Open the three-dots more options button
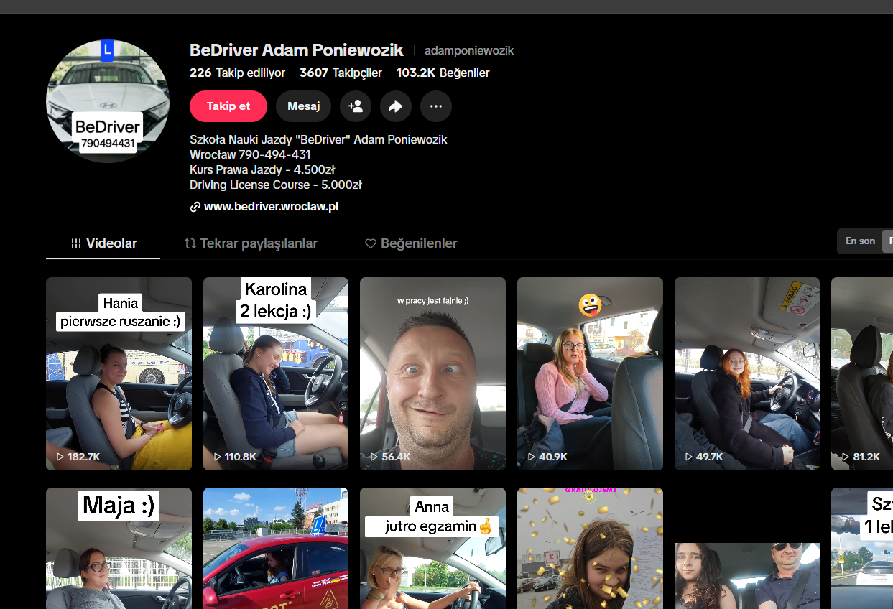Screen dimensions: 893x609 tap(436, 106)
